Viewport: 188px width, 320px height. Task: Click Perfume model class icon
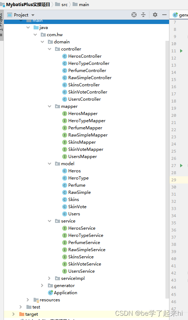tap(64, 185)
